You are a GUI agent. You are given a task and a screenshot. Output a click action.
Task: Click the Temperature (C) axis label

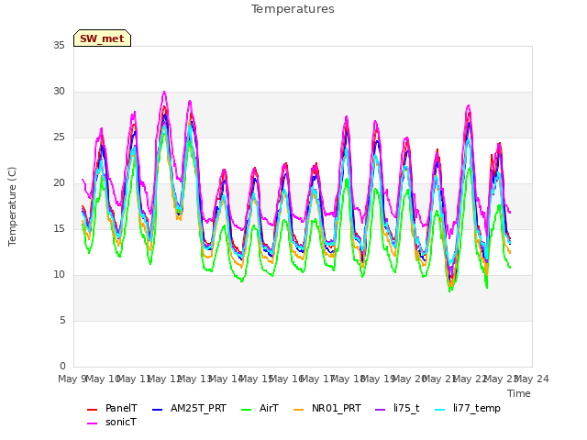pyautogui.click(x=12, y=206)
